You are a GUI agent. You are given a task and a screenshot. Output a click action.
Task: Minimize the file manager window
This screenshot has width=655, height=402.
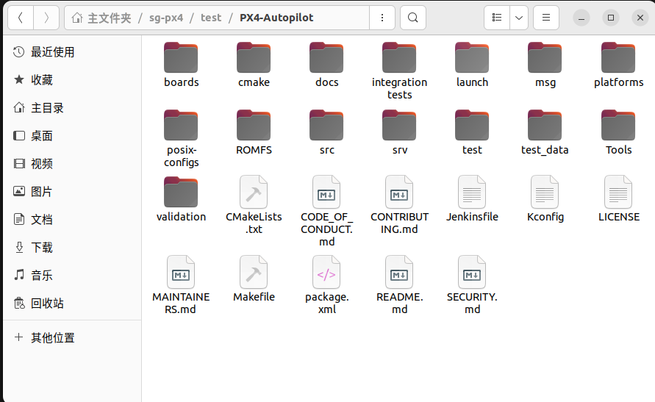(581, 18)
